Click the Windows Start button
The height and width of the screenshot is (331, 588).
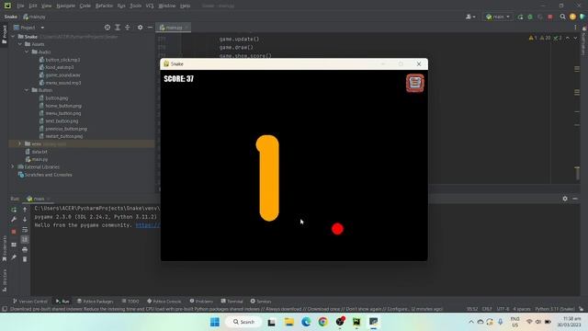[x=215, y=322]
